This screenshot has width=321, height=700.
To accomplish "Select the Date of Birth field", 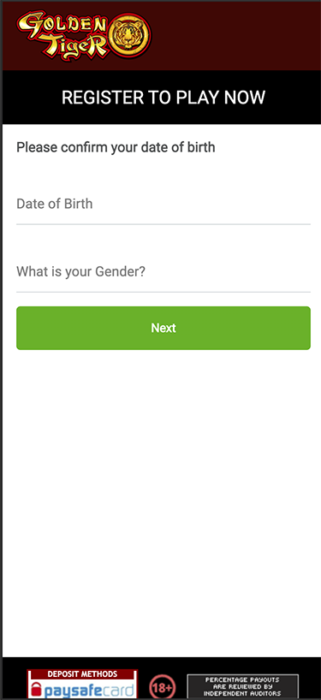I will point(163,204).
